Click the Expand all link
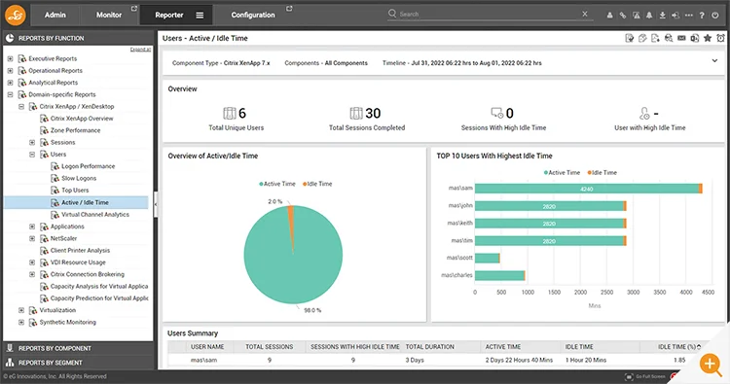This screenshot has width=730, height=384. [x=140, y=50]
